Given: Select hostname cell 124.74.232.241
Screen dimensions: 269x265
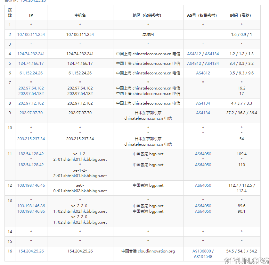Looking at the screenshot, I should click(80, 54).
